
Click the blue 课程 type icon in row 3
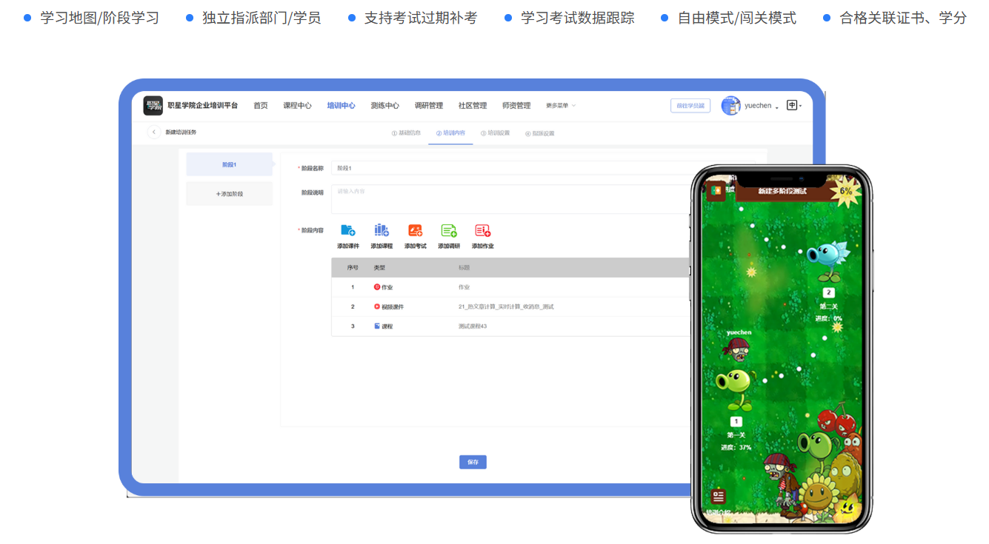(x=377, y=326)
